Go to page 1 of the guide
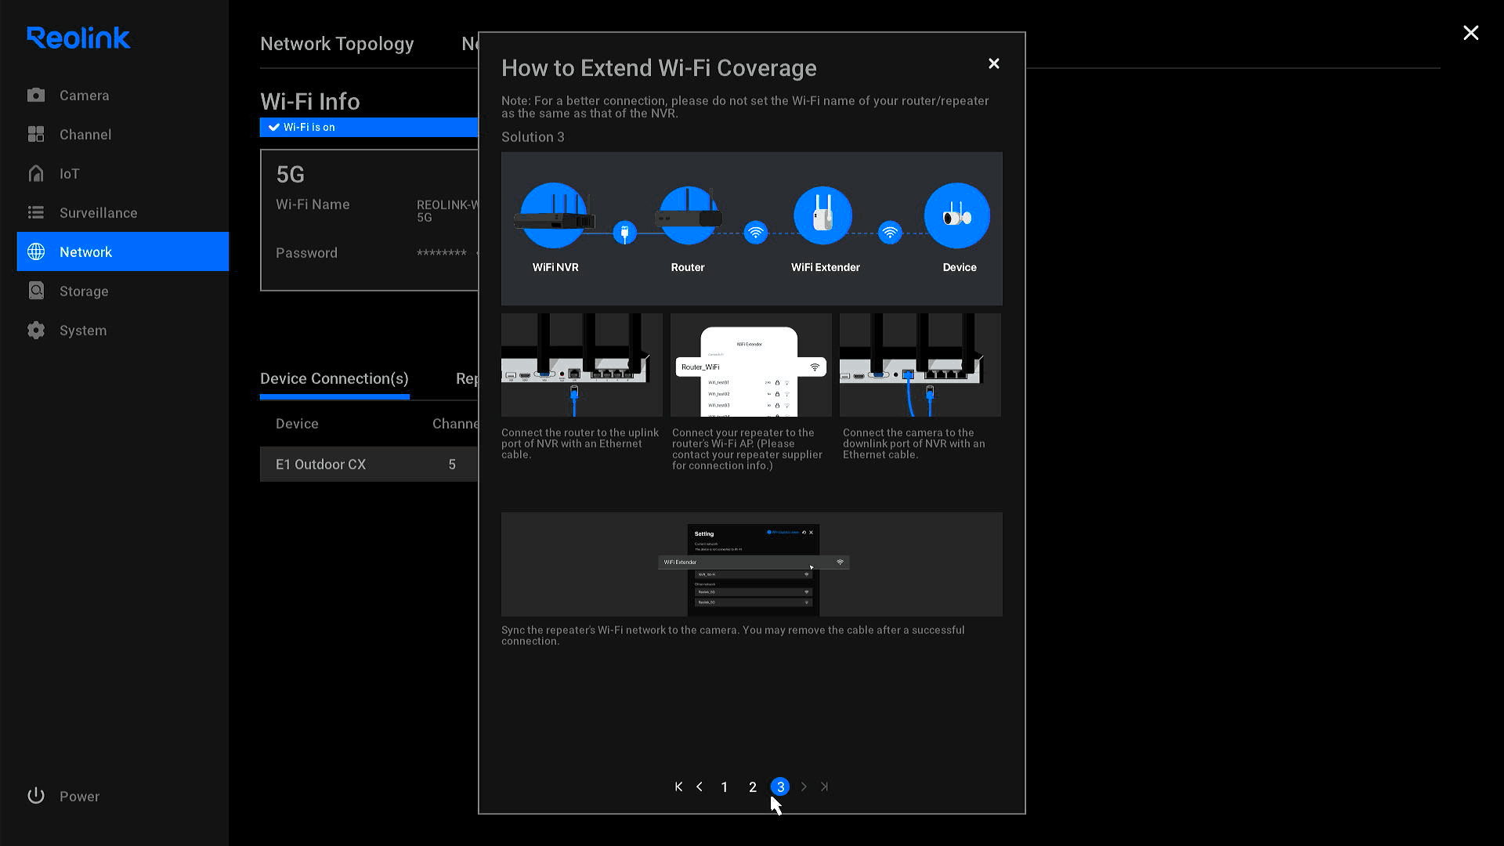1504x846 pixels. point(724,786)
